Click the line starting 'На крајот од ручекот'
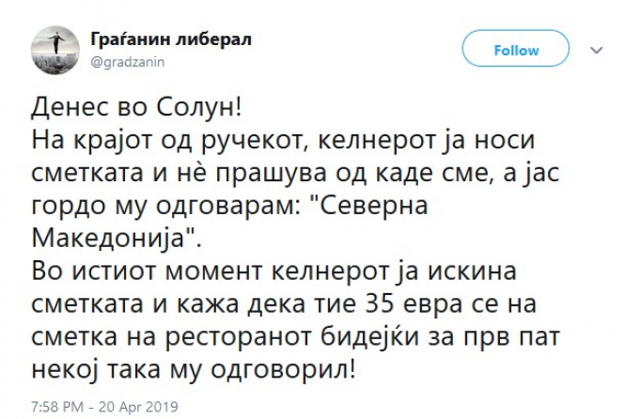This screenshot has height=419, width=625. point(283,141)
